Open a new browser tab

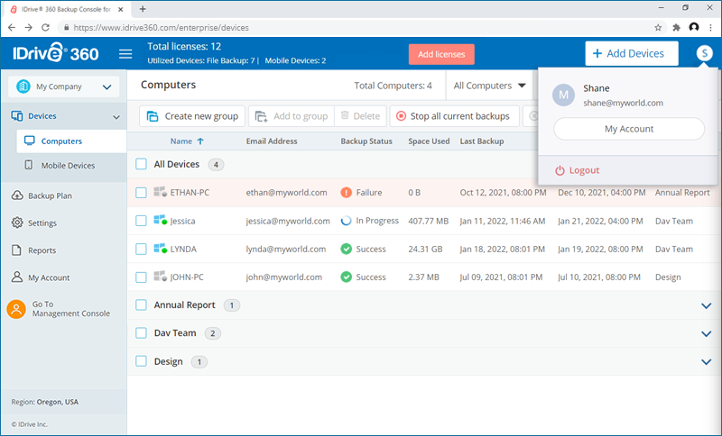tap(143, 9)
